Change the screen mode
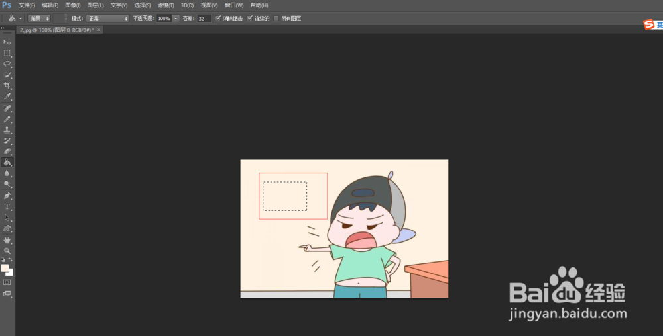The width and height of the screenshot is (663, 336). pos(7,294)
